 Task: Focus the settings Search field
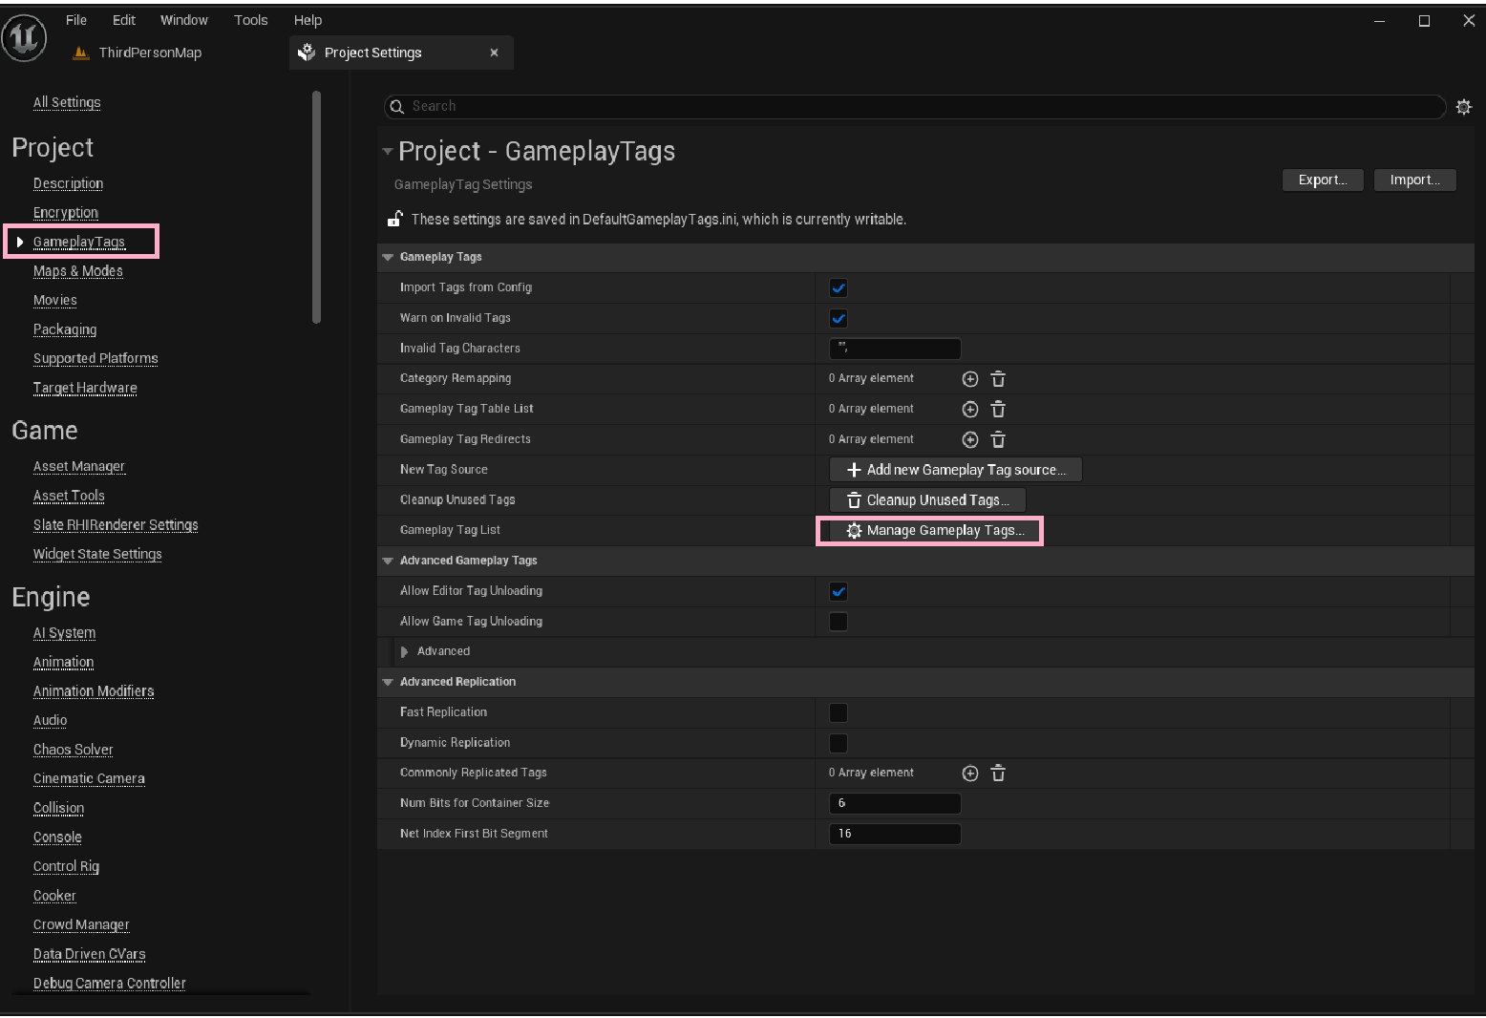coord(915,107)
